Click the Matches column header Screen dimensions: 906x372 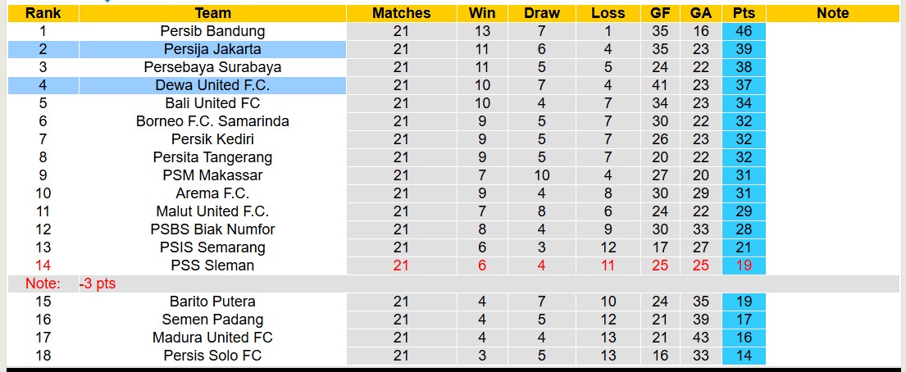[401, 13]
